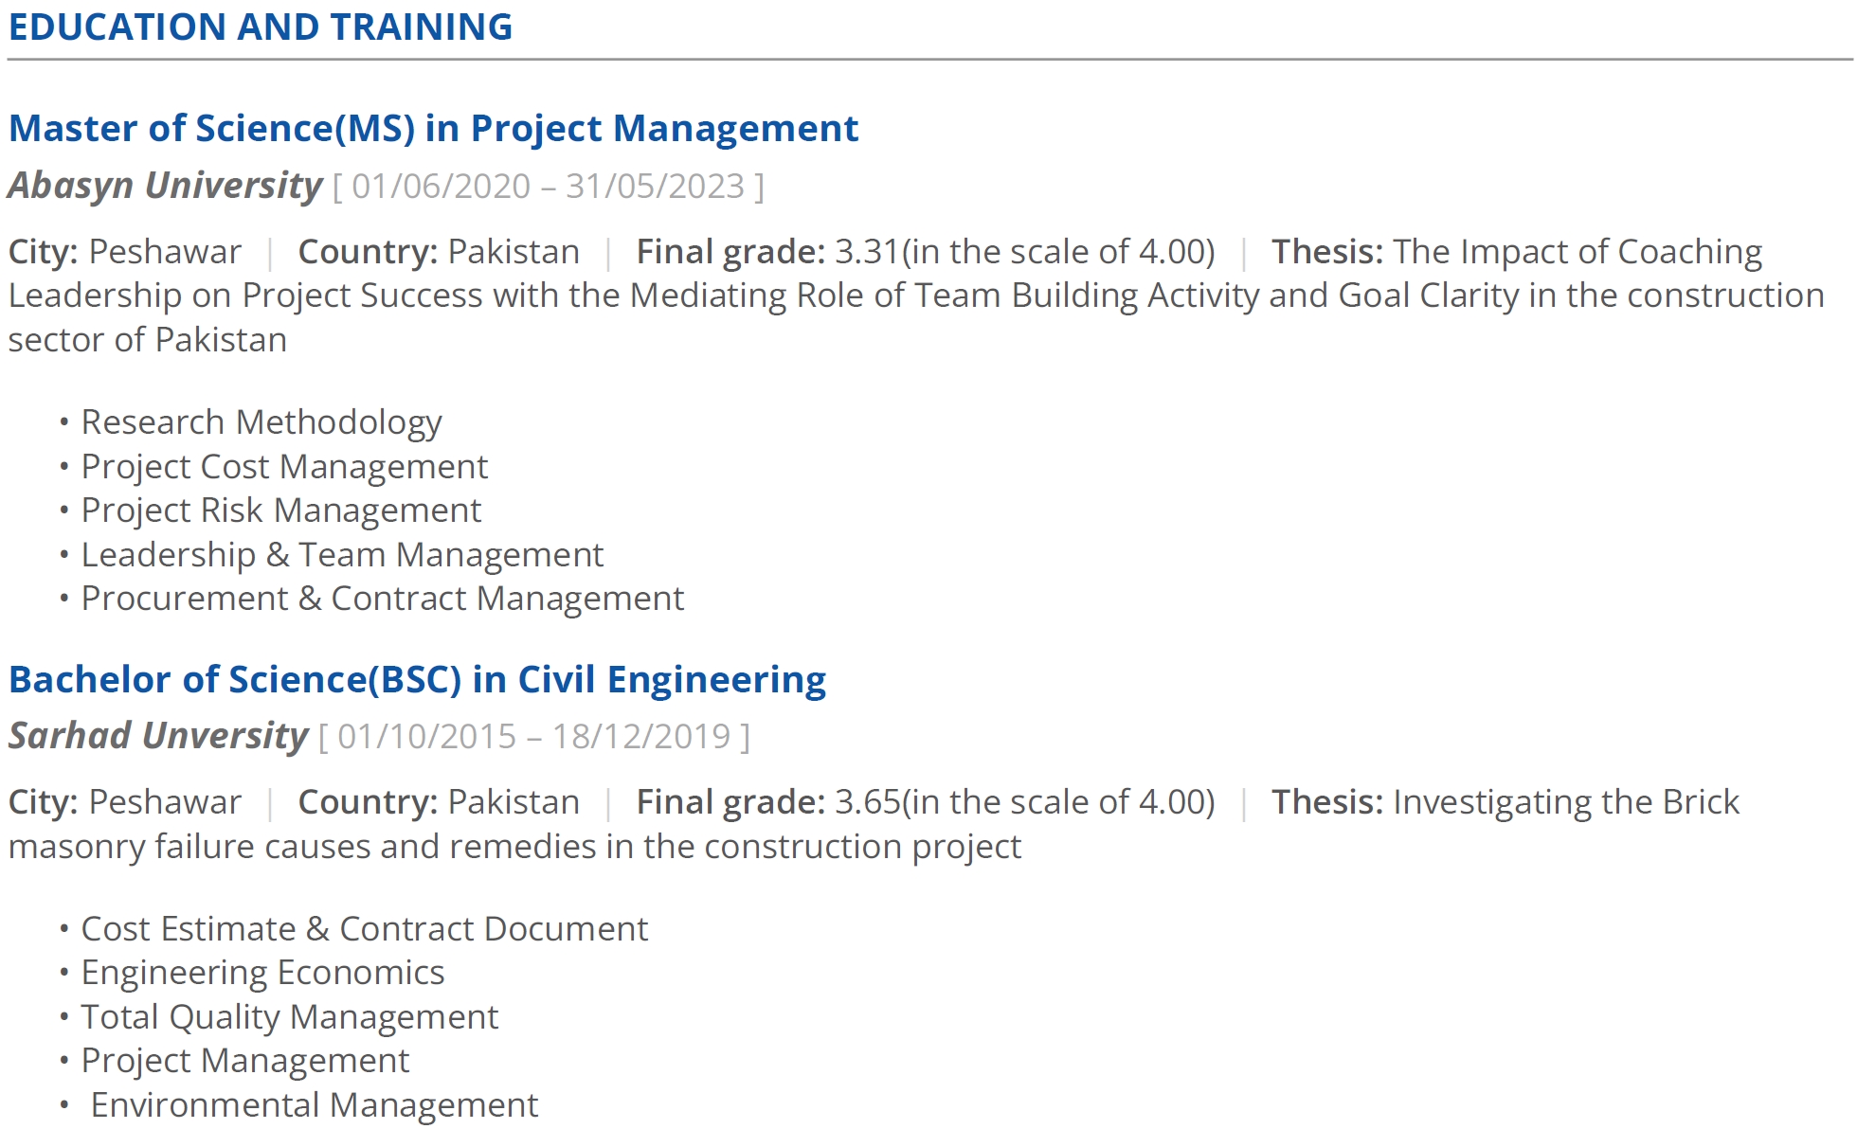Screen dimensions: 1857x1129
Task: Click the date range 01/10/2015 – 18/12/2019
Action: 534,737
